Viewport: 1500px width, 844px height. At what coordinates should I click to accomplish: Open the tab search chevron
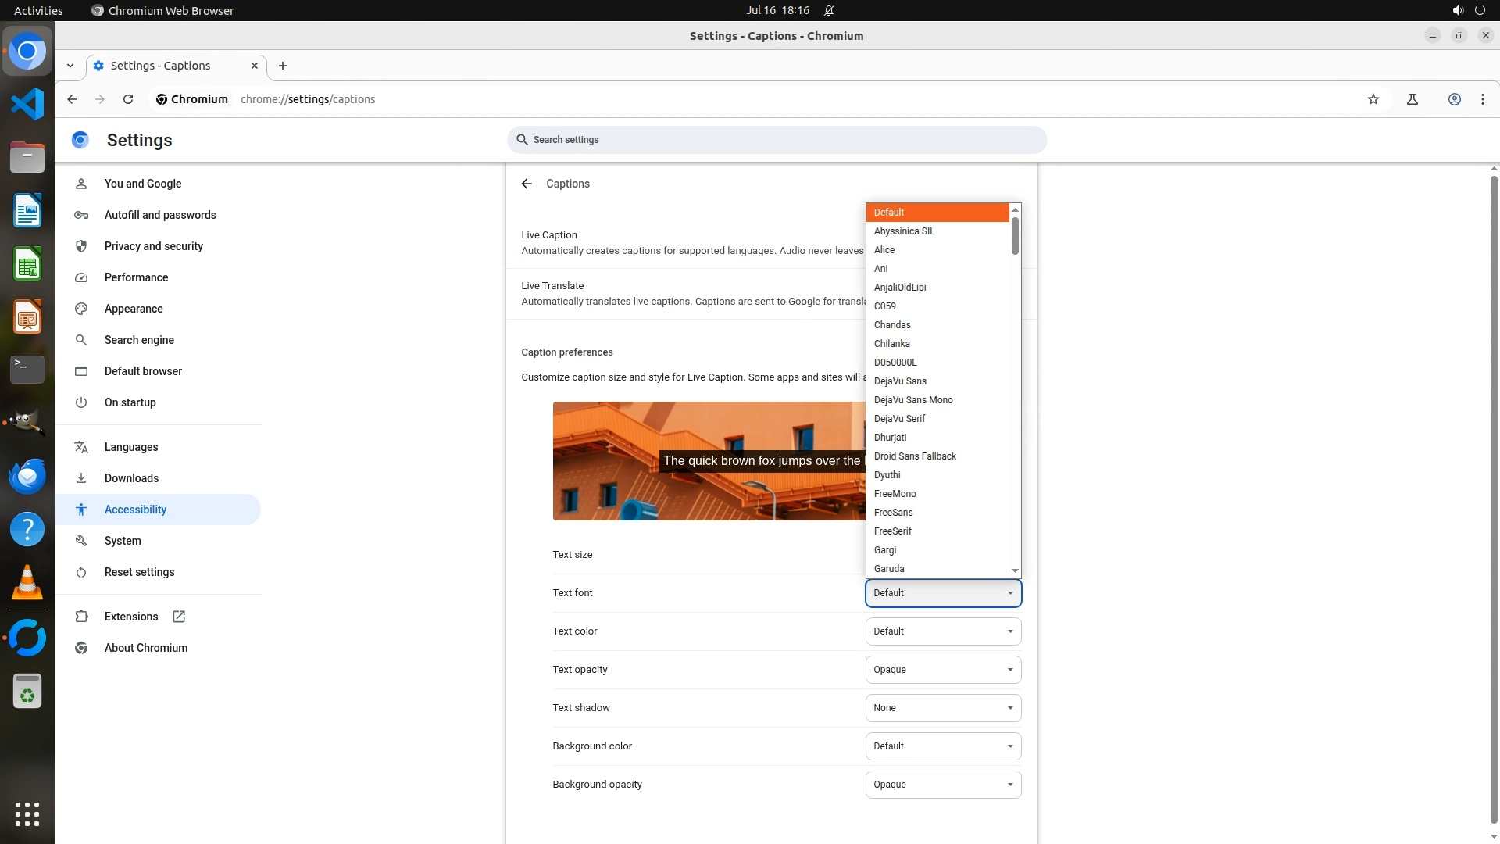point(70,66)
